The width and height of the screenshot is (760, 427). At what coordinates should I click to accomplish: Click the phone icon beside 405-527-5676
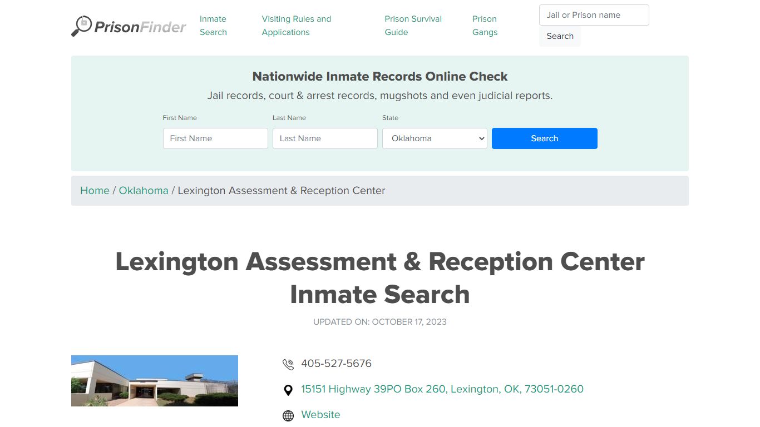[288, 365]
